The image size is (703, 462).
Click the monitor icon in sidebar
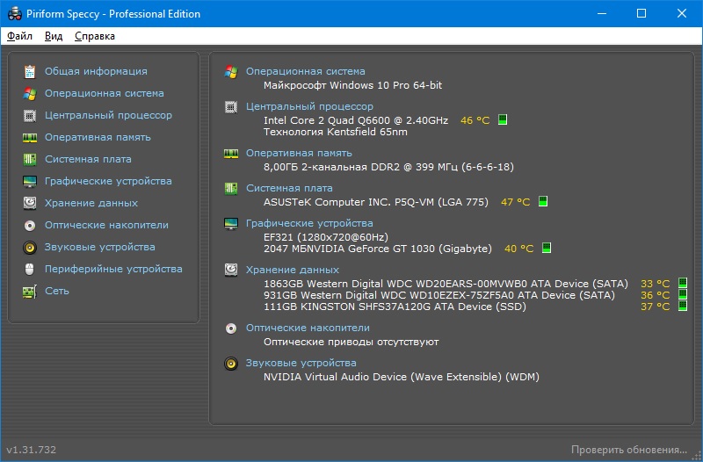[x=30, y=182]
